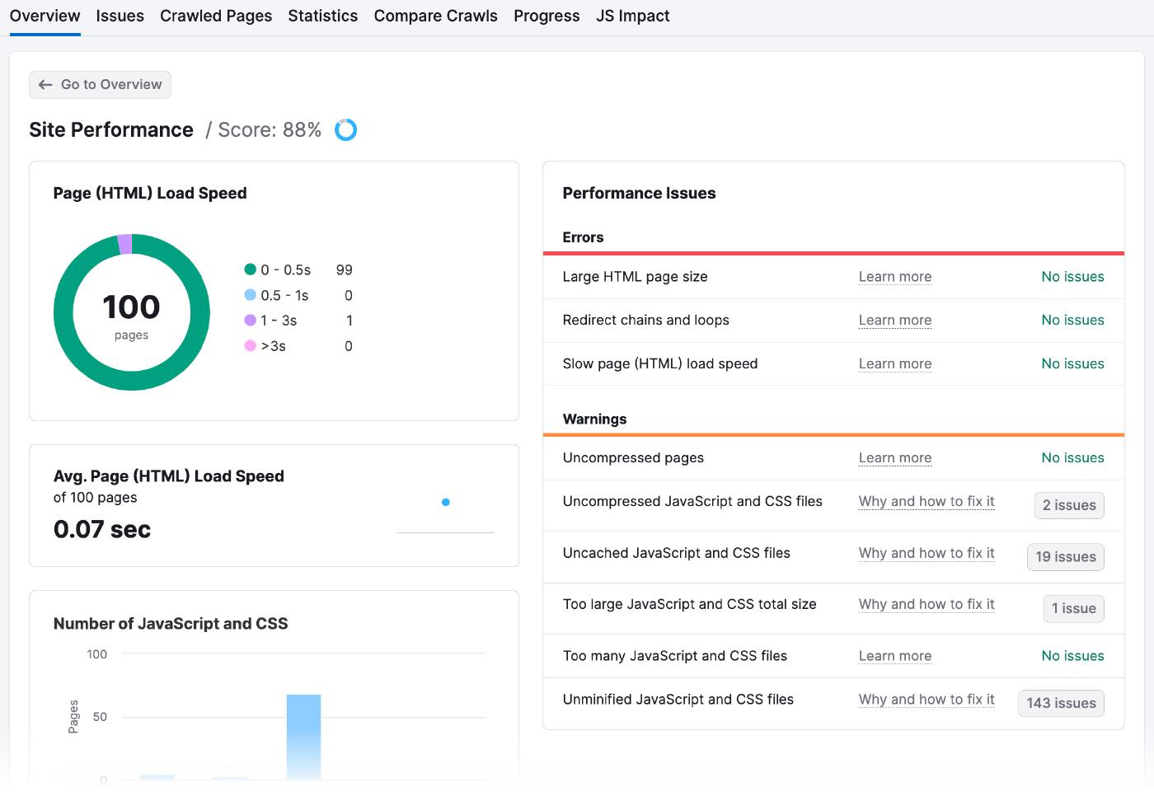Click the blue data point on load speed chart
Image resolution: width=1154 pixels, height=801 pixels.
click(446, 502)
